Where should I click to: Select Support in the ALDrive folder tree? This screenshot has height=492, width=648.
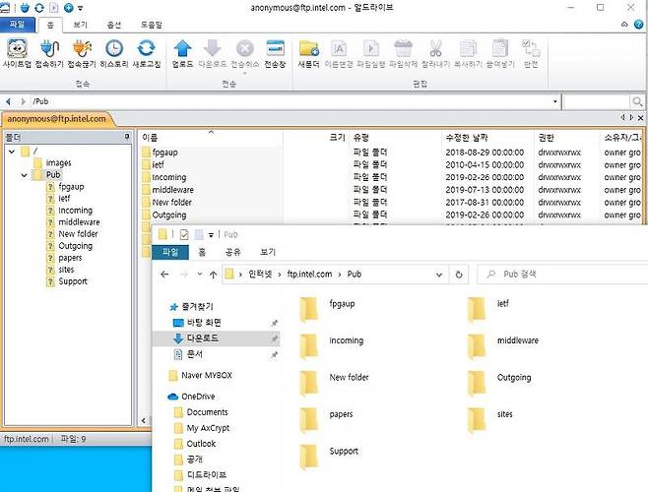73,281
